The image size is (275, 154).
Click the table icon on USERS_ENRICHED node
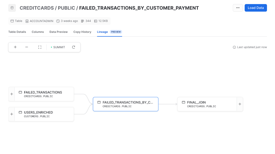point(20,112)
